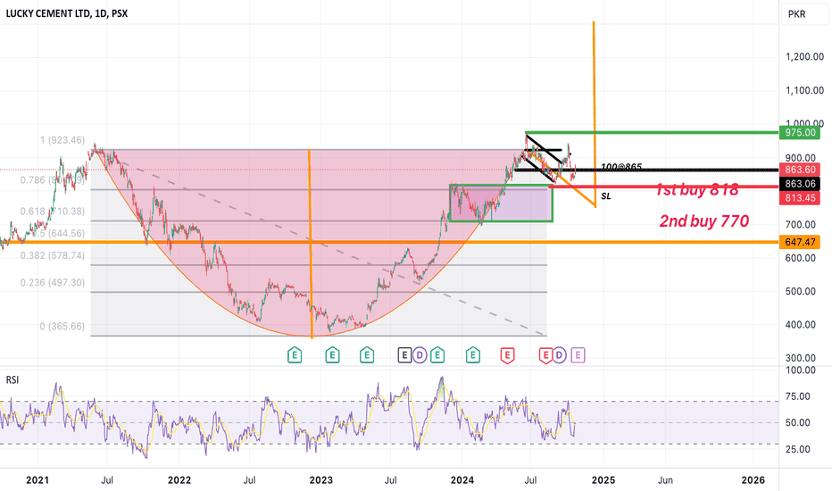Open the black-outlined E earnings marker
Viewport: 832px width, 491px height.
point(404,355)
